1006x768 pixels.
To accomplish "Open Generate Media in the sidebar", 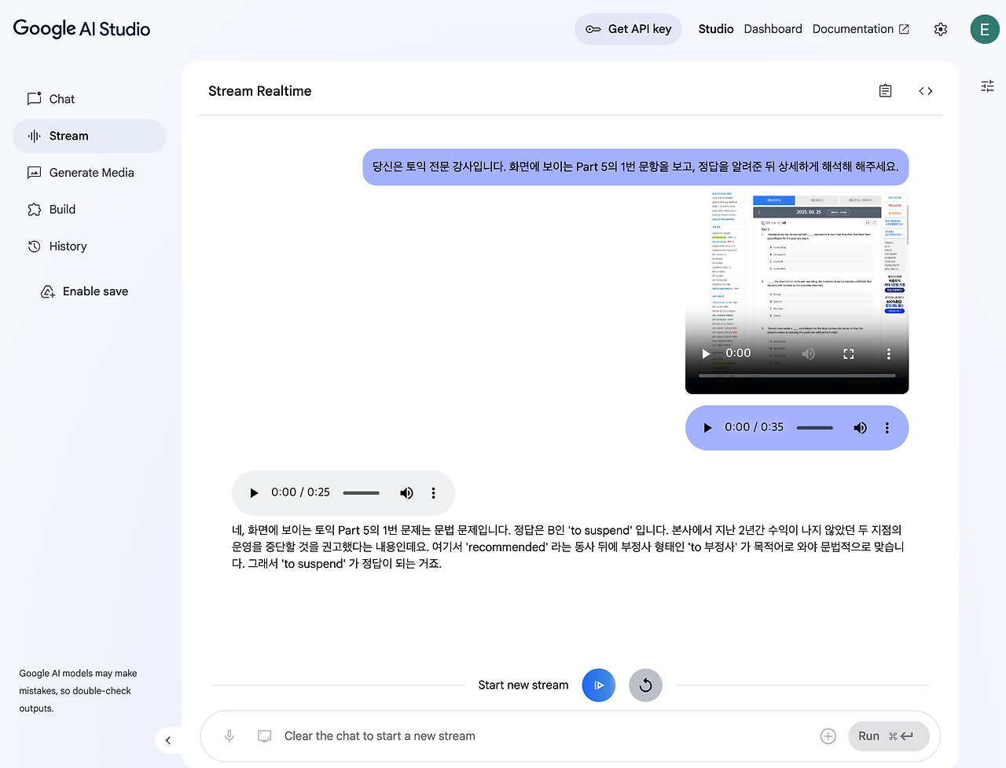I will pyautogui.click(x=90, y=173).
